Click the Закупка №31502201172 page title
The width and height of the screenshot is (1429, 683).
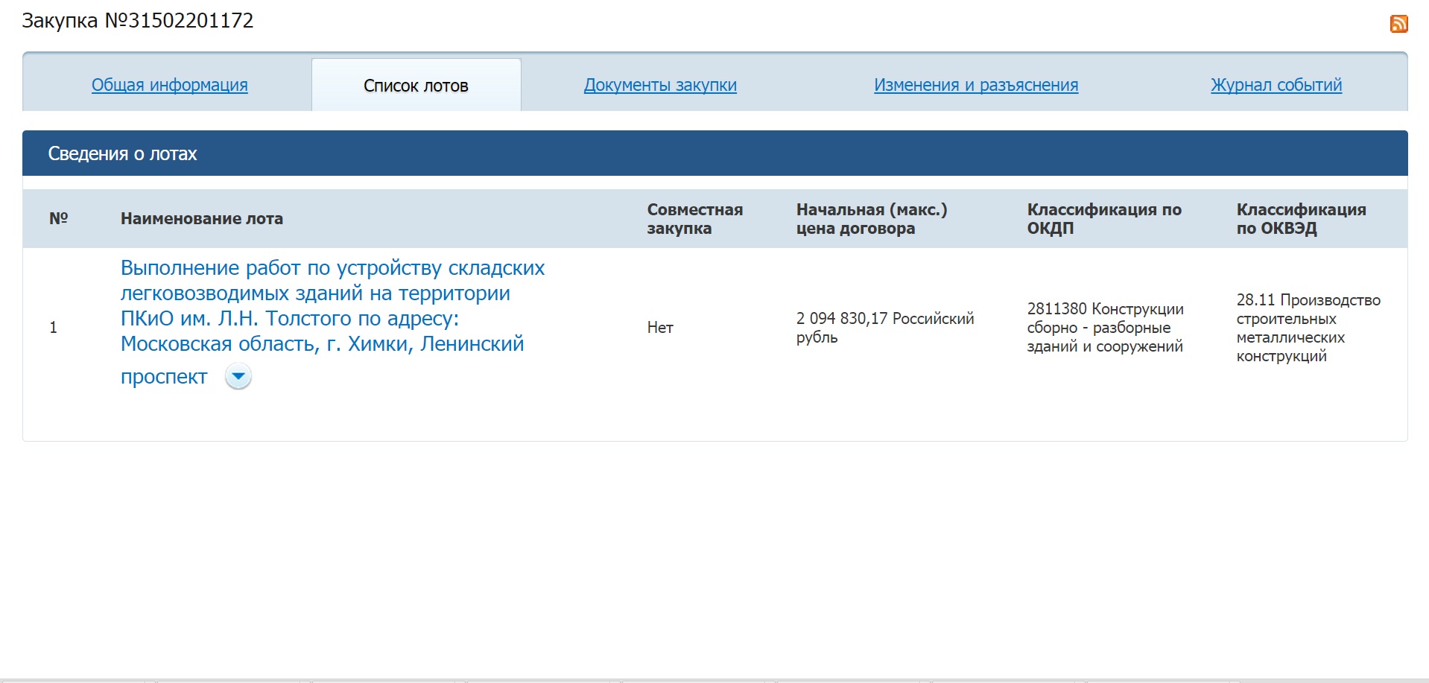(138, 21)
